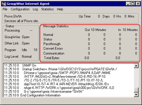This screenshot has height=105, width=142.
Task: Open the Log menu
Action: pyautogui.click(x=35, y=9)
